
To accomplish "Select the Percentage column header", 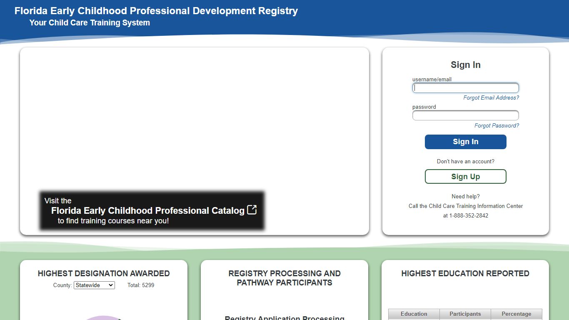I will pos(517,314).
